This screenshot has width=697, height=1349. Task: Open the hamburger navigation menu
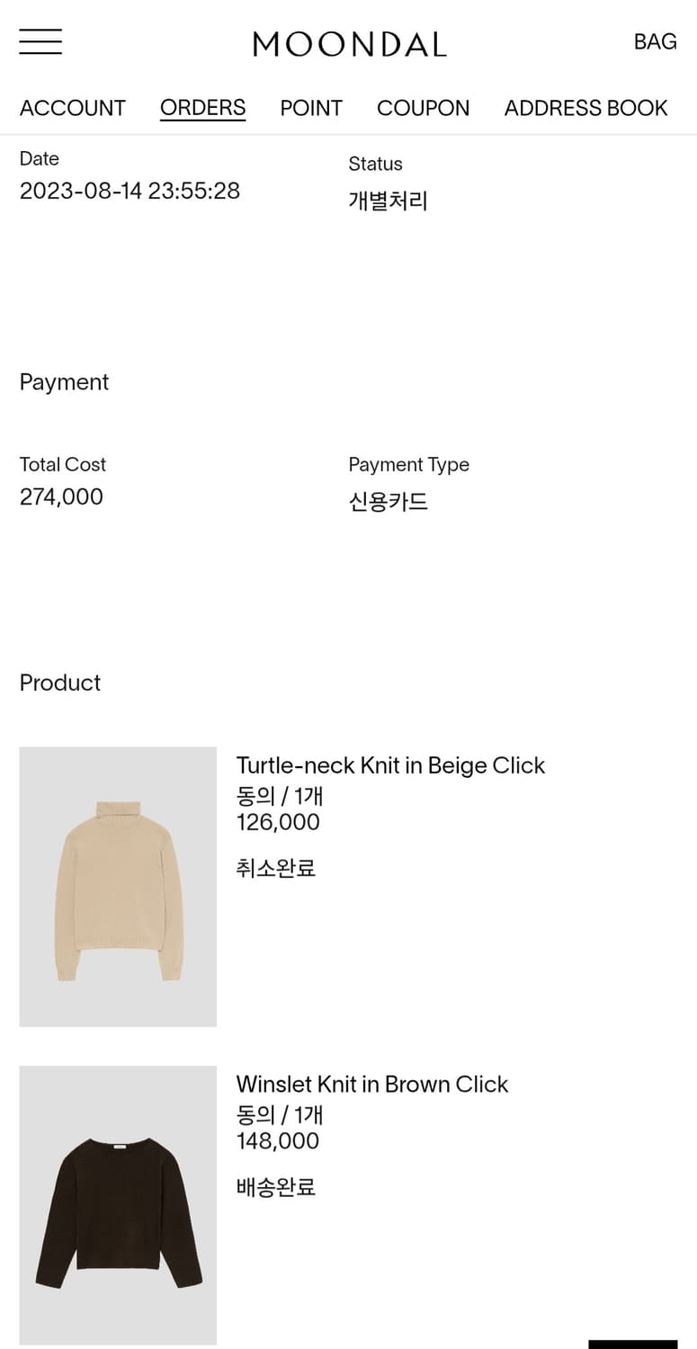[x=40, y=41]
